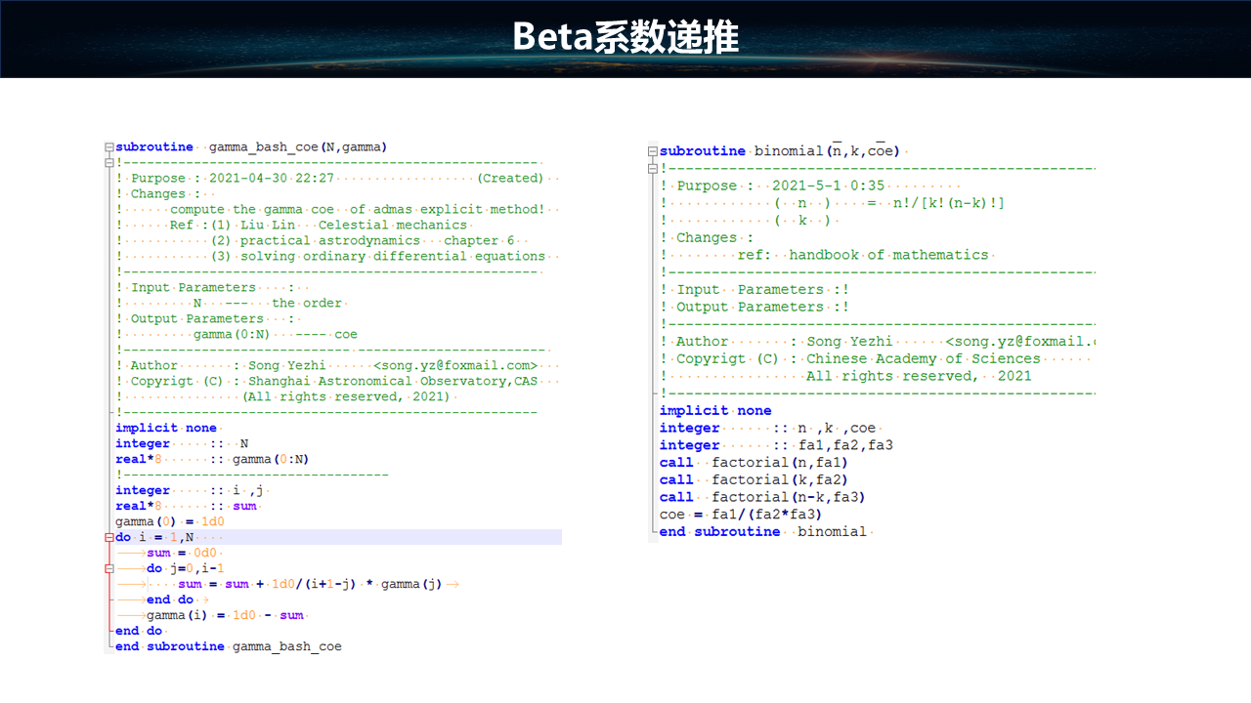Click the email address in binomial header
1251x703 pixels.
(x=1022, y=342)
